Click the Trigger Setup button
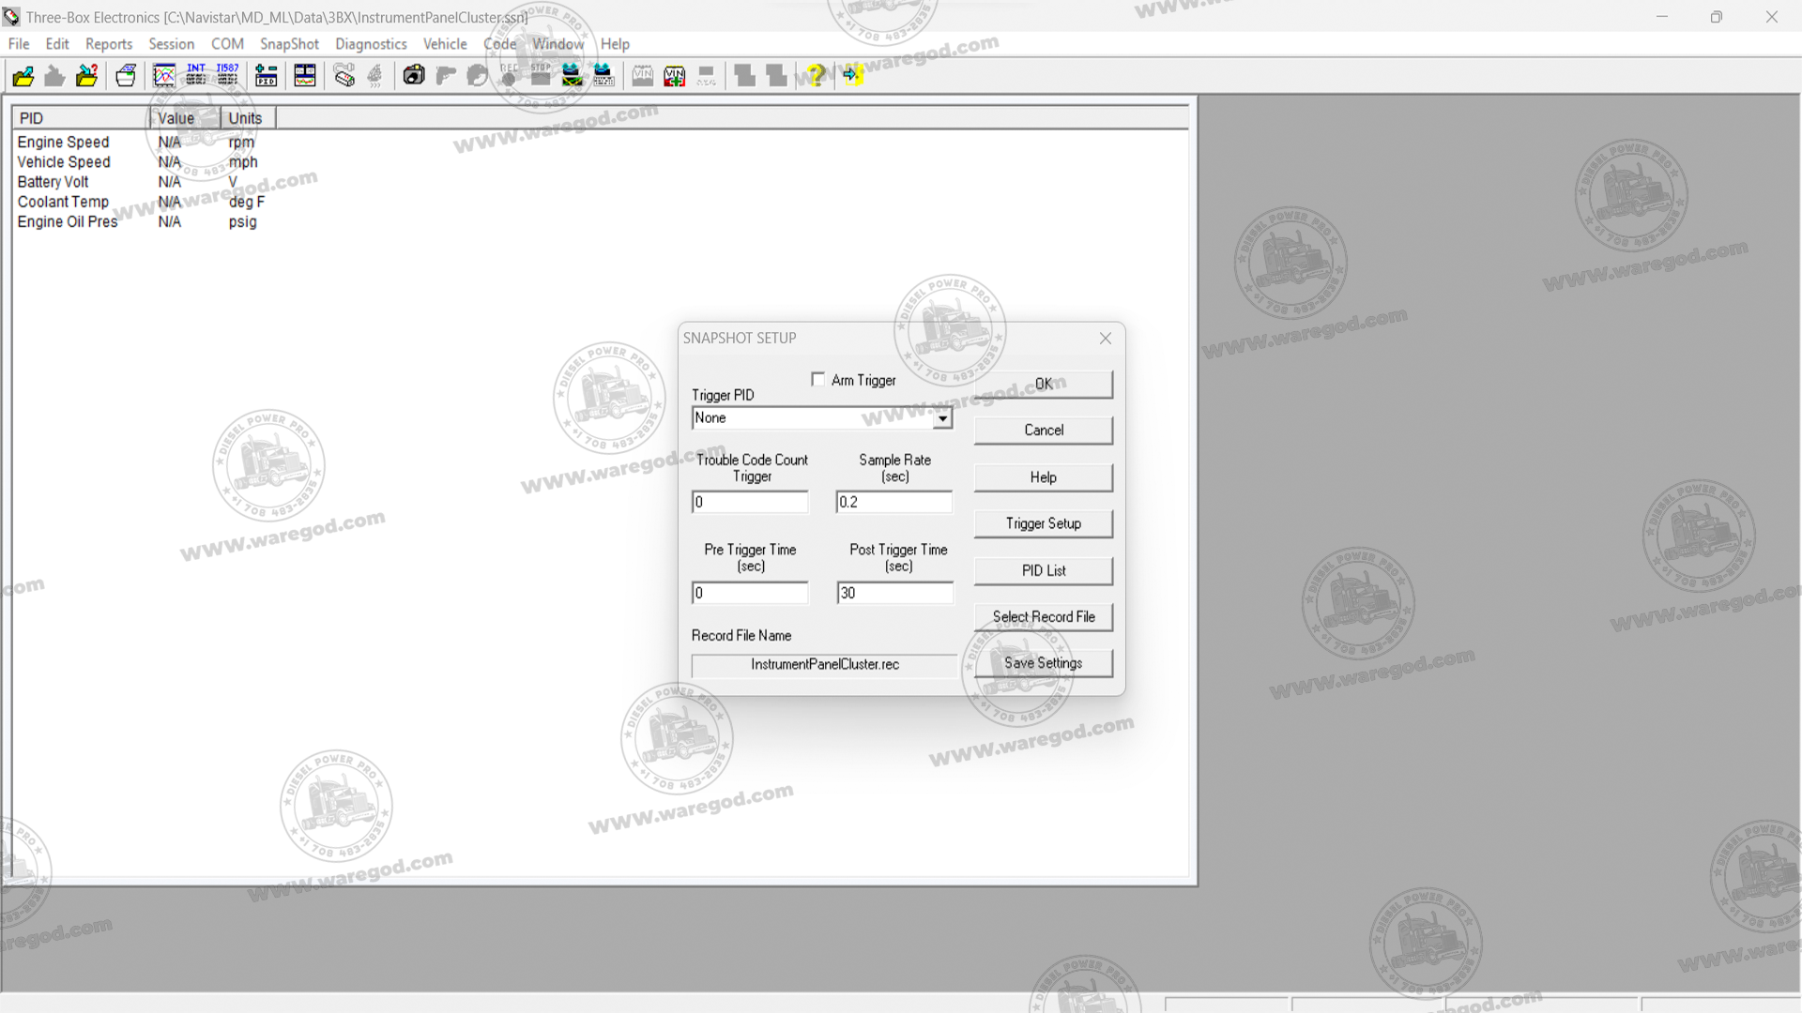The height and width of the screenshot is (1013, 1802). click(1043, 523)
